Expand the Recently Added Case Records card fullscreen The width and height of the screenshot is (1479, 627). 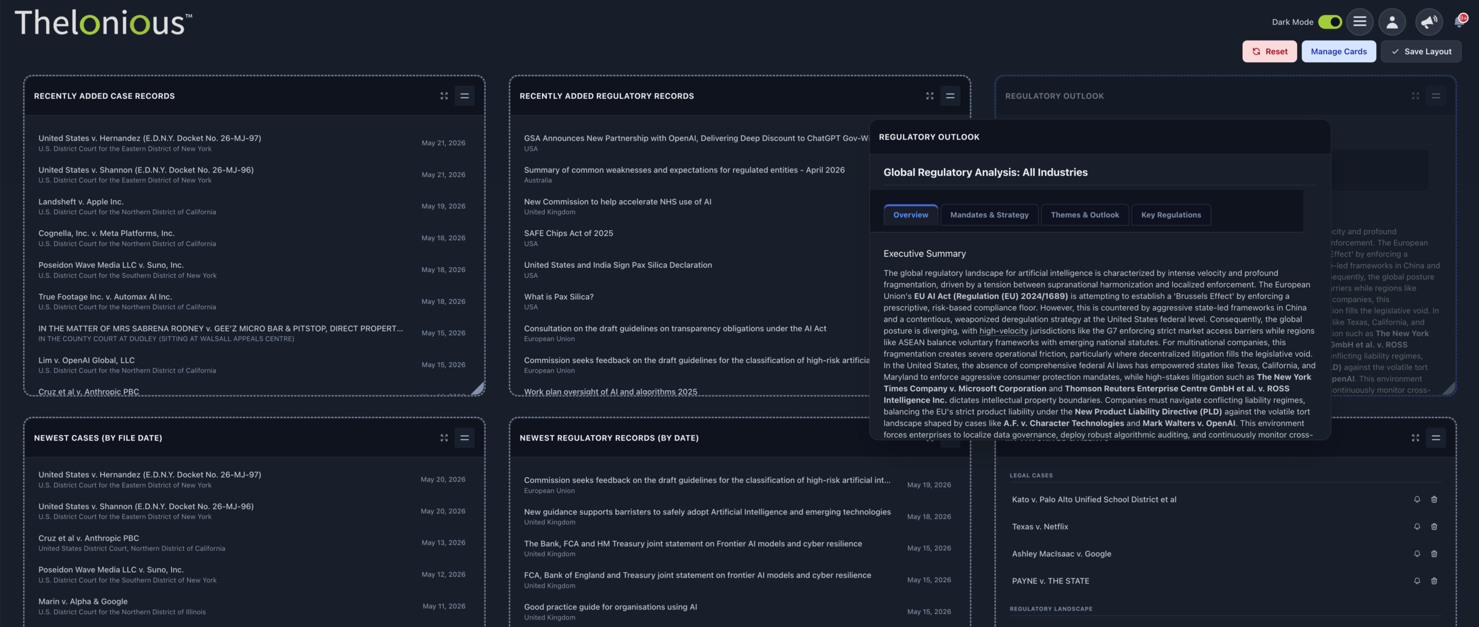pyautogui.click(x=444, y=96)
